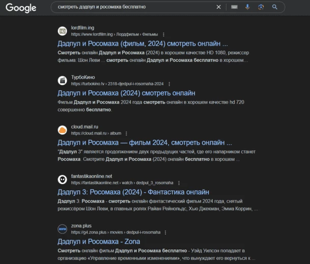Open 'Дэдпул и Росомаха (фильм, 2024) смотреть онлайн' link
Screen dimensions: 310x264
[x=143, y=44]
